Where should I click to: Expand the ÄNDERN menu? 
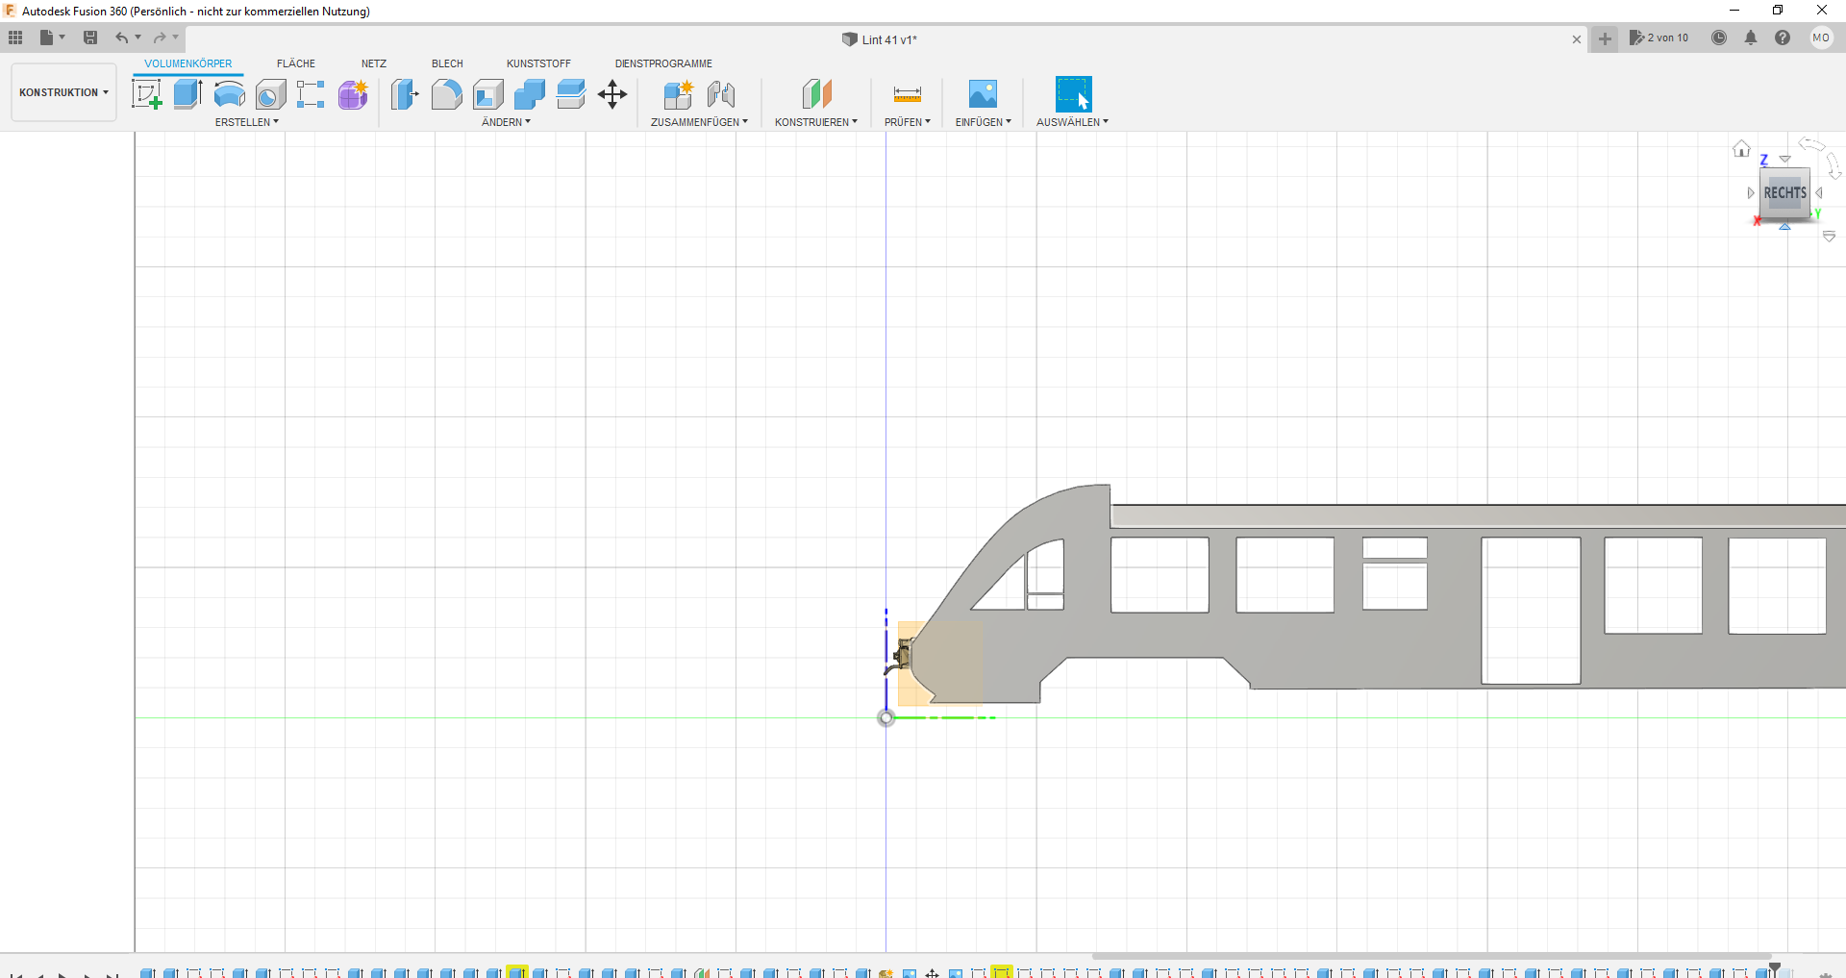(x=506, y=122)
